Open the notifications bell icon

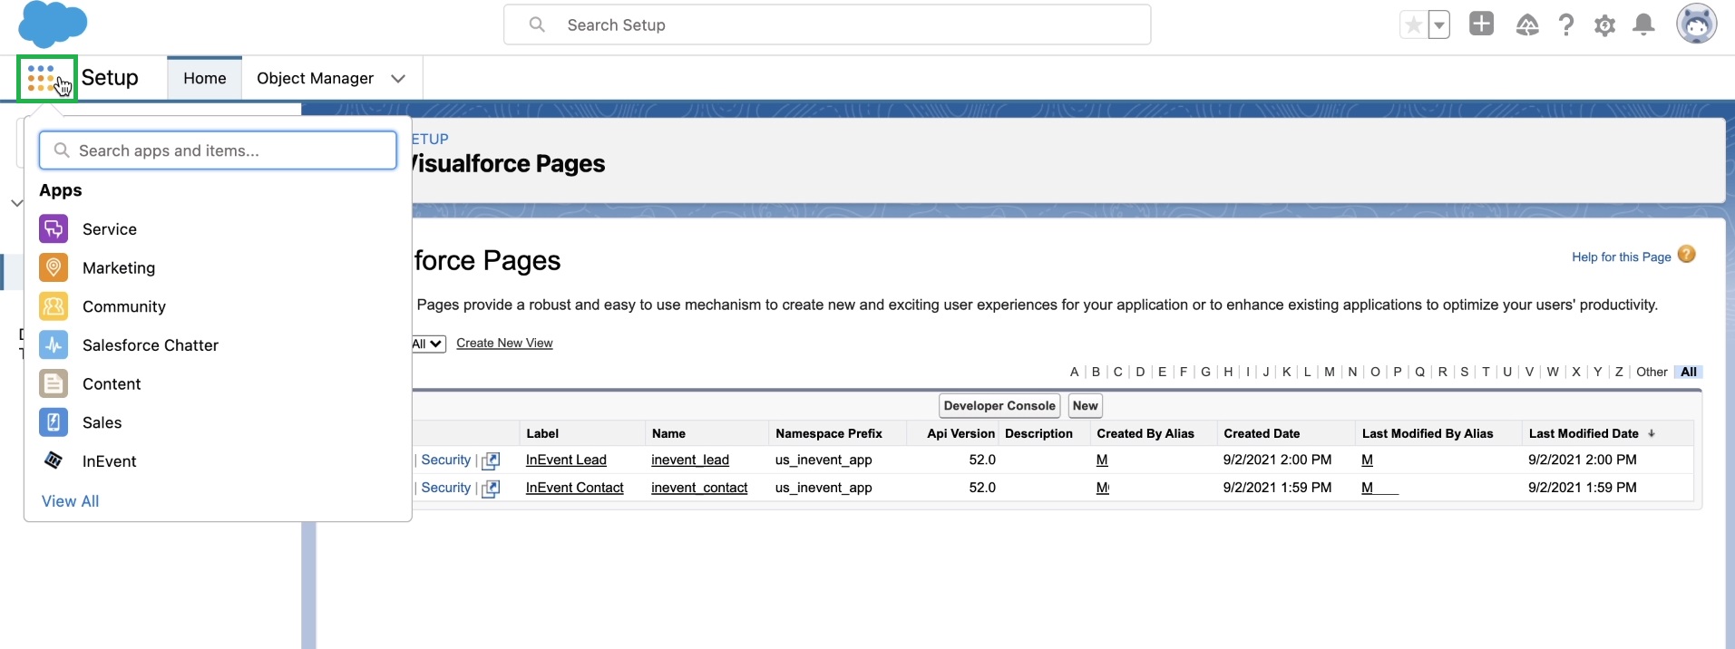[x=1643, y=25]
